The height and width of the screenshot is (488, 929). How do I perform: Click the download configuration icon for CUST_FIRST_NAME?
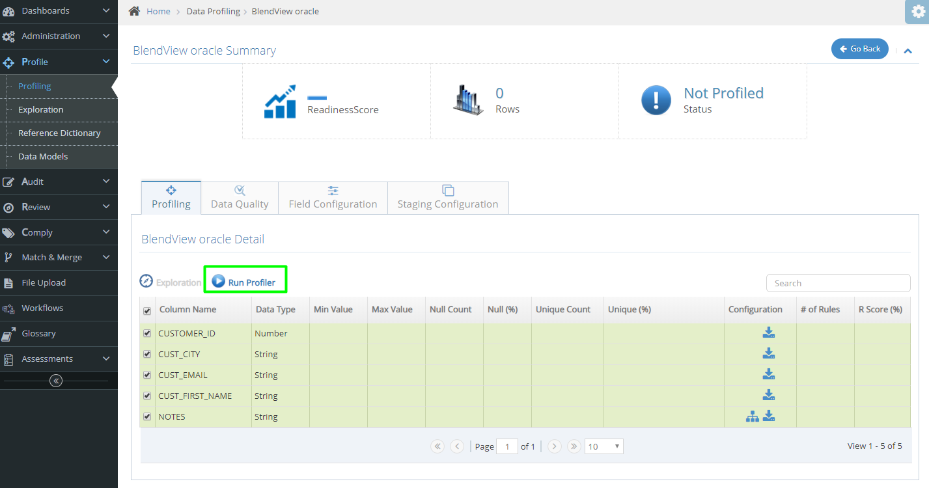point(769,395)
